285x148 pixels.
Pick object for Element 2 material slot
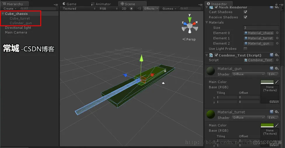coord(277,43)
